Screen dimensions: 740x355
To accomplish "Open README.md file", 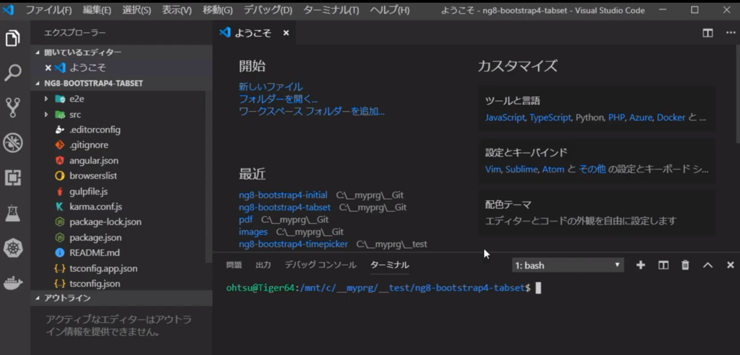I will click(94, 253).
